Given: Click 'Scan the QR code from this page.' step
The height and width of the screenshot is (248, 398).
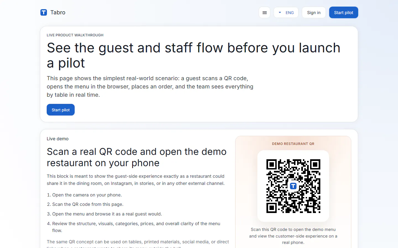Looking at the screenshot, I should 88,204.
